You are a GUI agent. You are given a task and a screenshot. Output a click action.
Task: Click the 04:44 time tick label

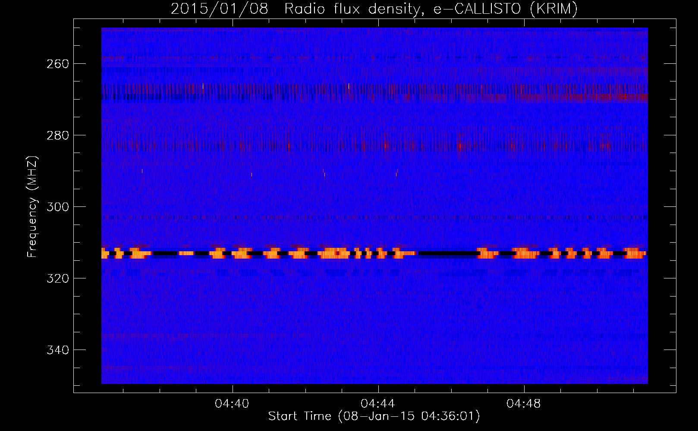[x=378, y=404]
